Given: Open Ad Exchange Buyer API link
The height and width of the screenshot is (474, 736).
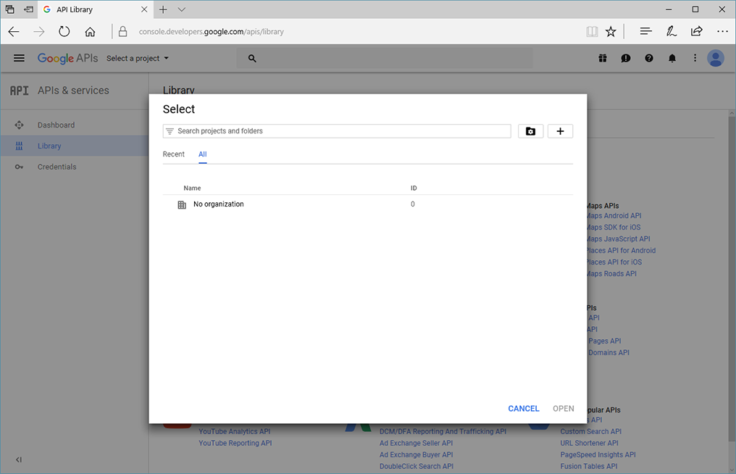Looking at the screenshot, I should (416, 454).
